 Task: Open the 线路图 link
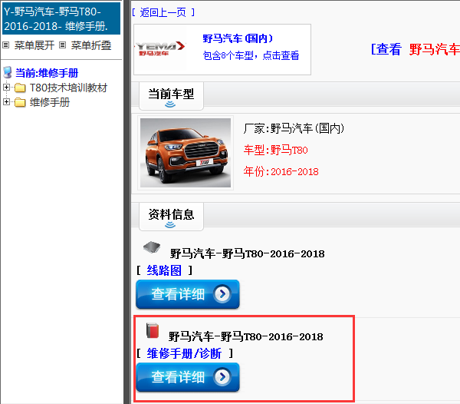pyautogui.click(x=164, y=270)
